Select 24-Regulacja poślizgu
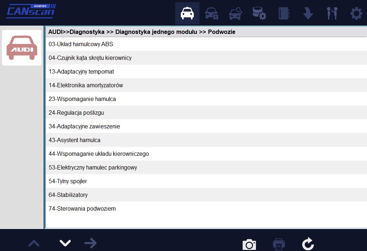Screen dimensions: 367x251 point(207,113)
